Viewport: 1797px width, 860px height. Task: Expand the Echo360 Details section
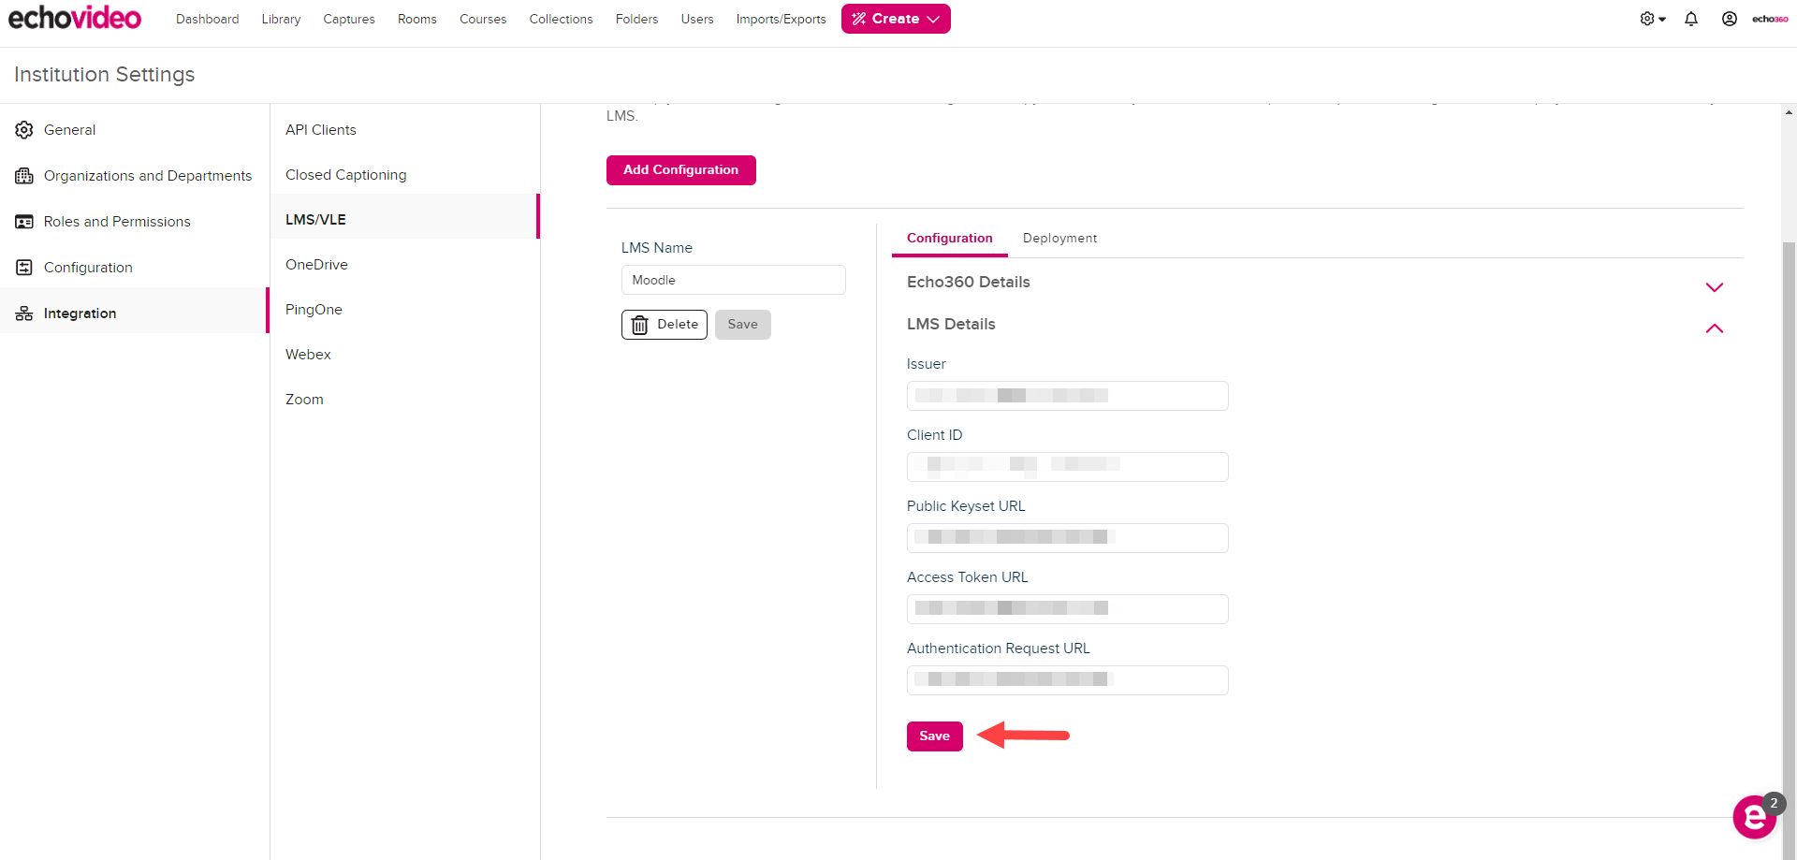[x=1714, y=286]
